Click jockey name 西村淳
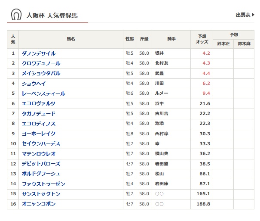Image resolution: width=260 pixels, height=221 pixels. point(162,134)
